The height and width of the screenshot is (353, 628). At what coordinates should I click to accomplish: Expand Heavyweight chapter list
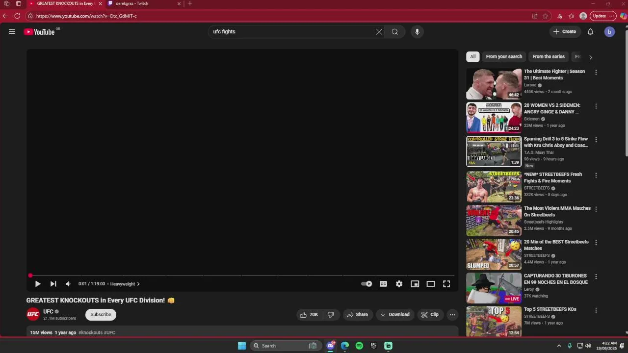point(125,284)
